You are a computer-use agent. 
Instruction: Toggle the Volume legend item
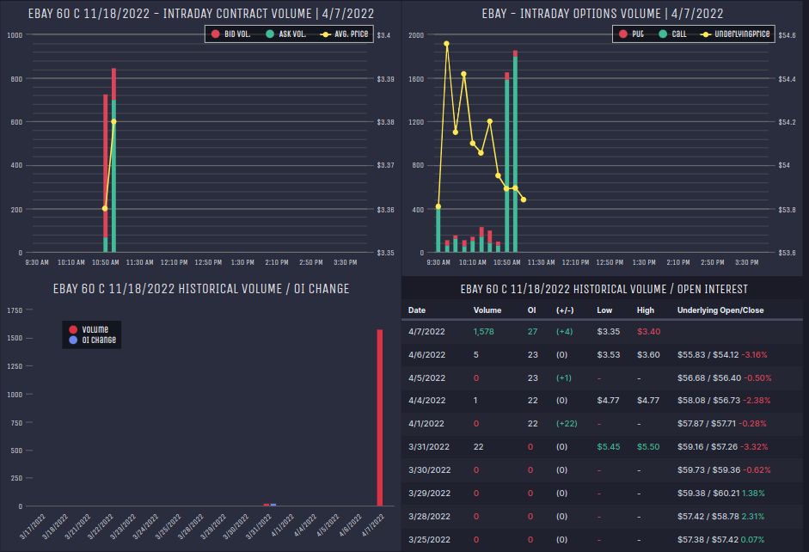[x=89, y=329]
